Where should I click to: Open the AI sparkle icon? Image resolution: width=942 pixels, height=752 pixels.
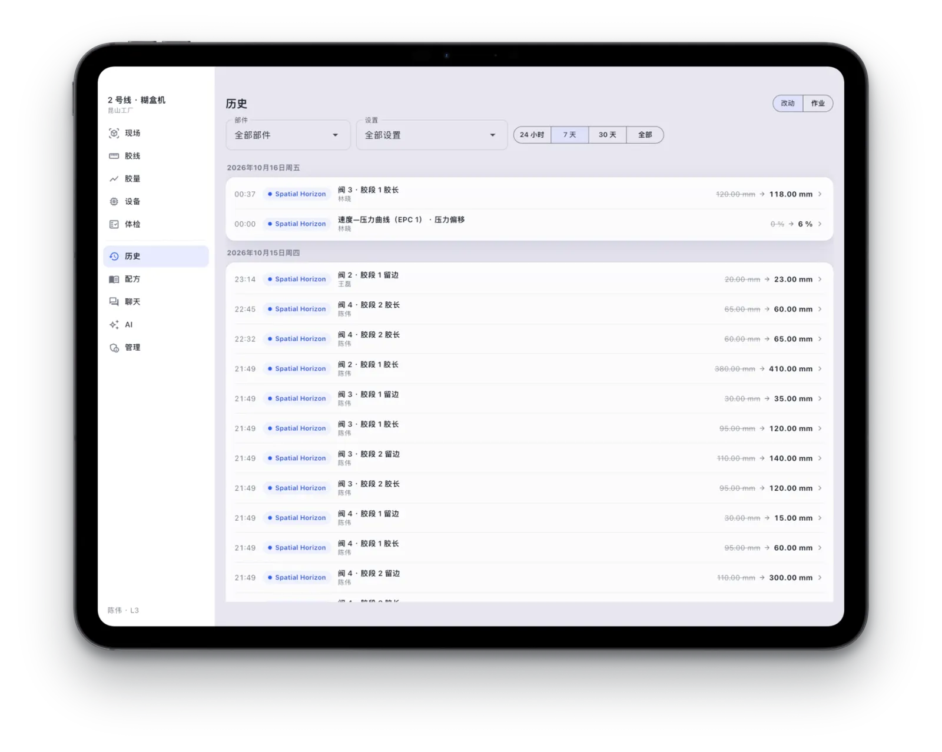[x=114, y=325]
